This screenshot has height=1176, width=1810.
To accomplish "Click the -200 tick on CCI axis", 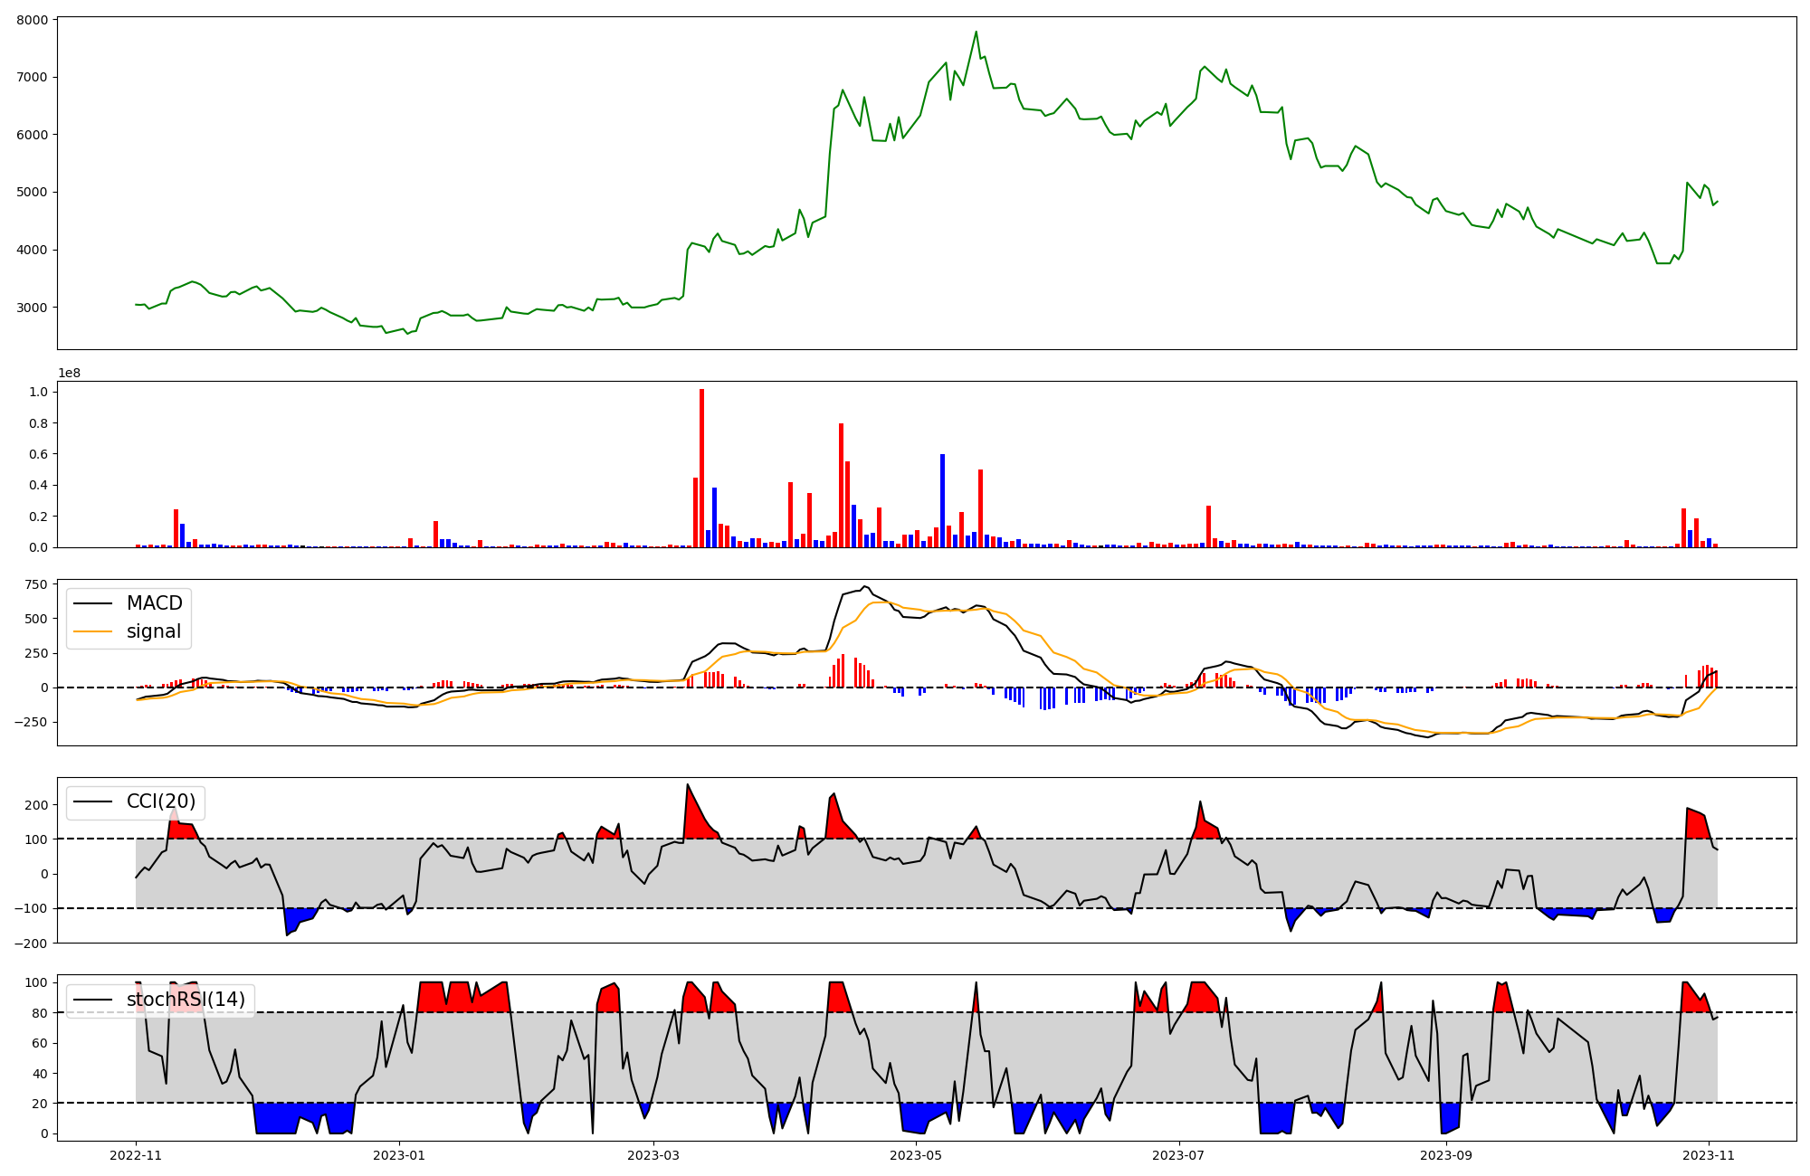I will click(33, 943).
